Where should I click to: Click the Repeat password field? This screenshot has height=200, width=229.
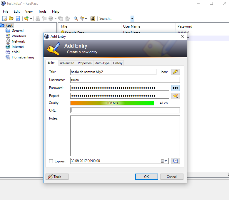pos(120,96)
